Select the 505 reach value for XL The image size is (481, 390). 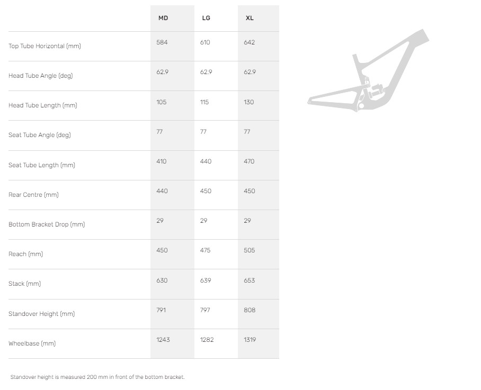(x=250, y=250)
